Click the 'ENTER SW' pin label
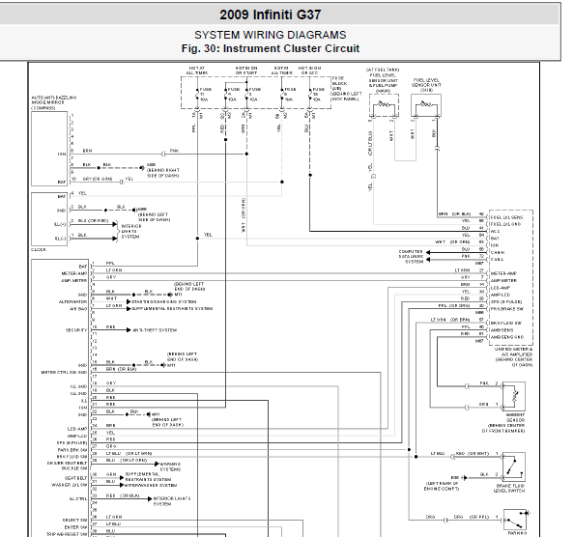 [76, 527]
